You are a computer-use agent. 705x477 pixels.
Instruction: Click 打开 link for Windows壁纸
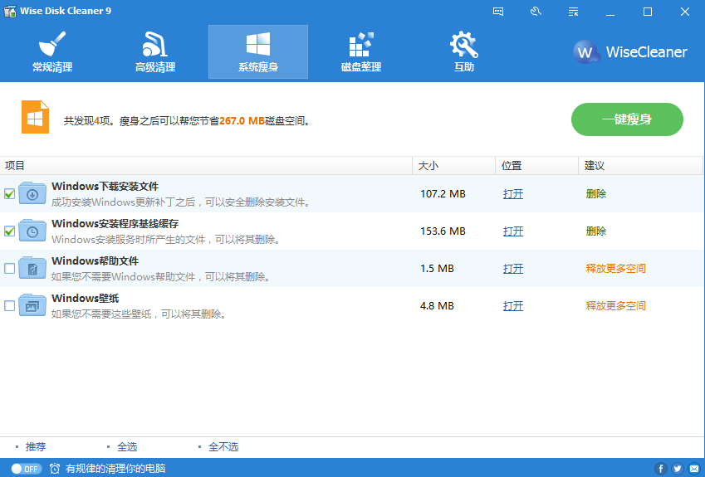tap(513, 306)
